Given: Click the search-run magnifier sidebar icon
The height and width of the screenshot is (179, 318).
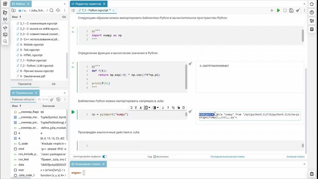Looking at the screenshot, I should point(5,41).
